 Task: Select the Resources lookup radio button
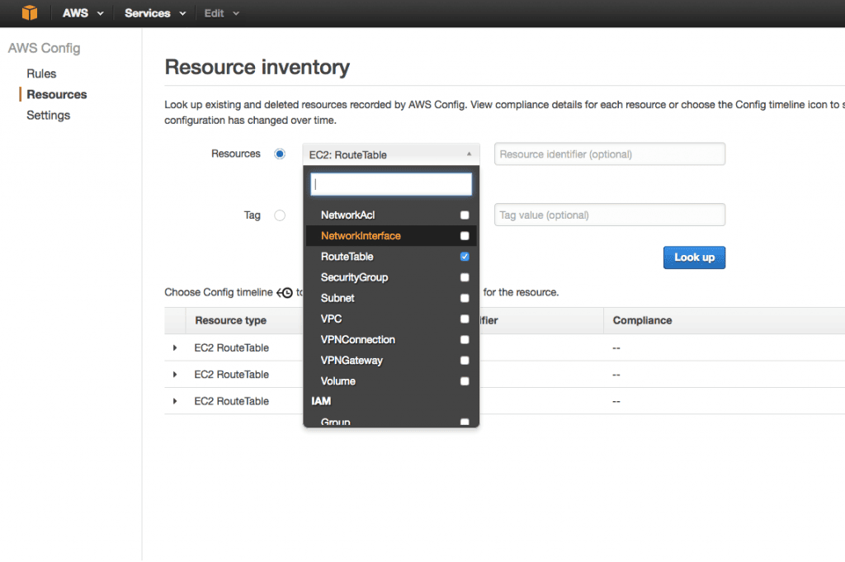click(279, 153)
